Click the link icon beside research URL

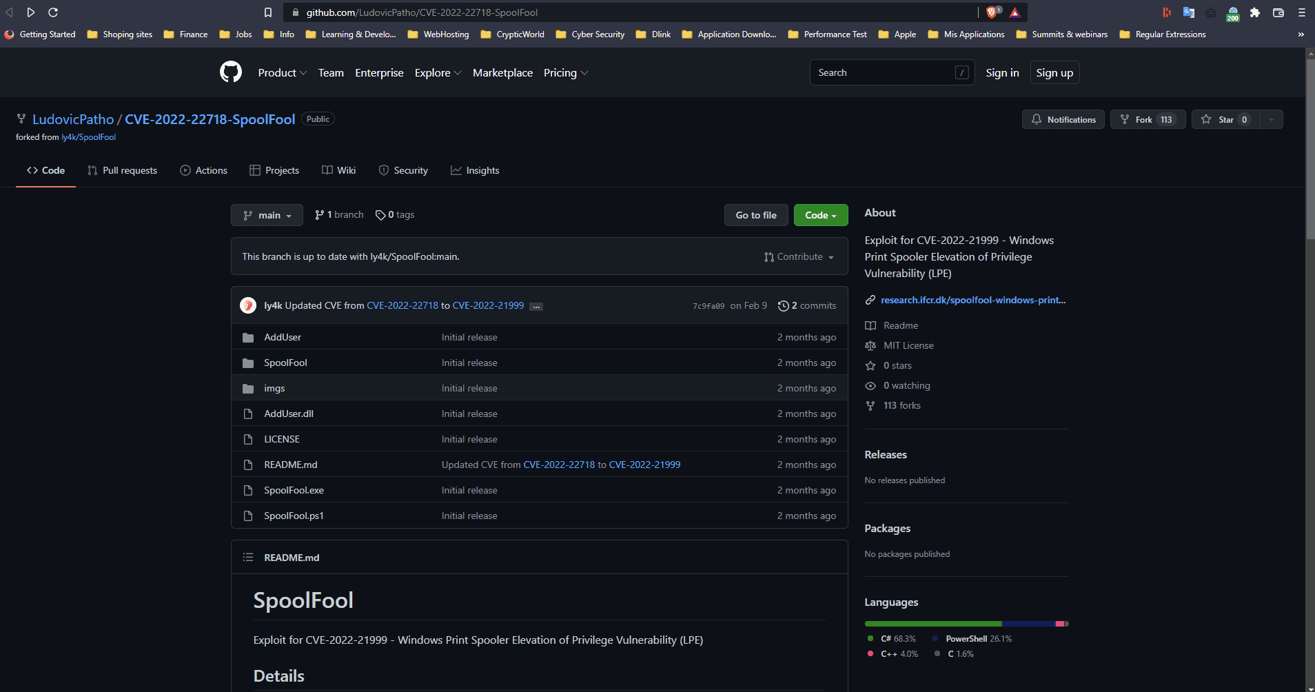(x=870, y=301)
